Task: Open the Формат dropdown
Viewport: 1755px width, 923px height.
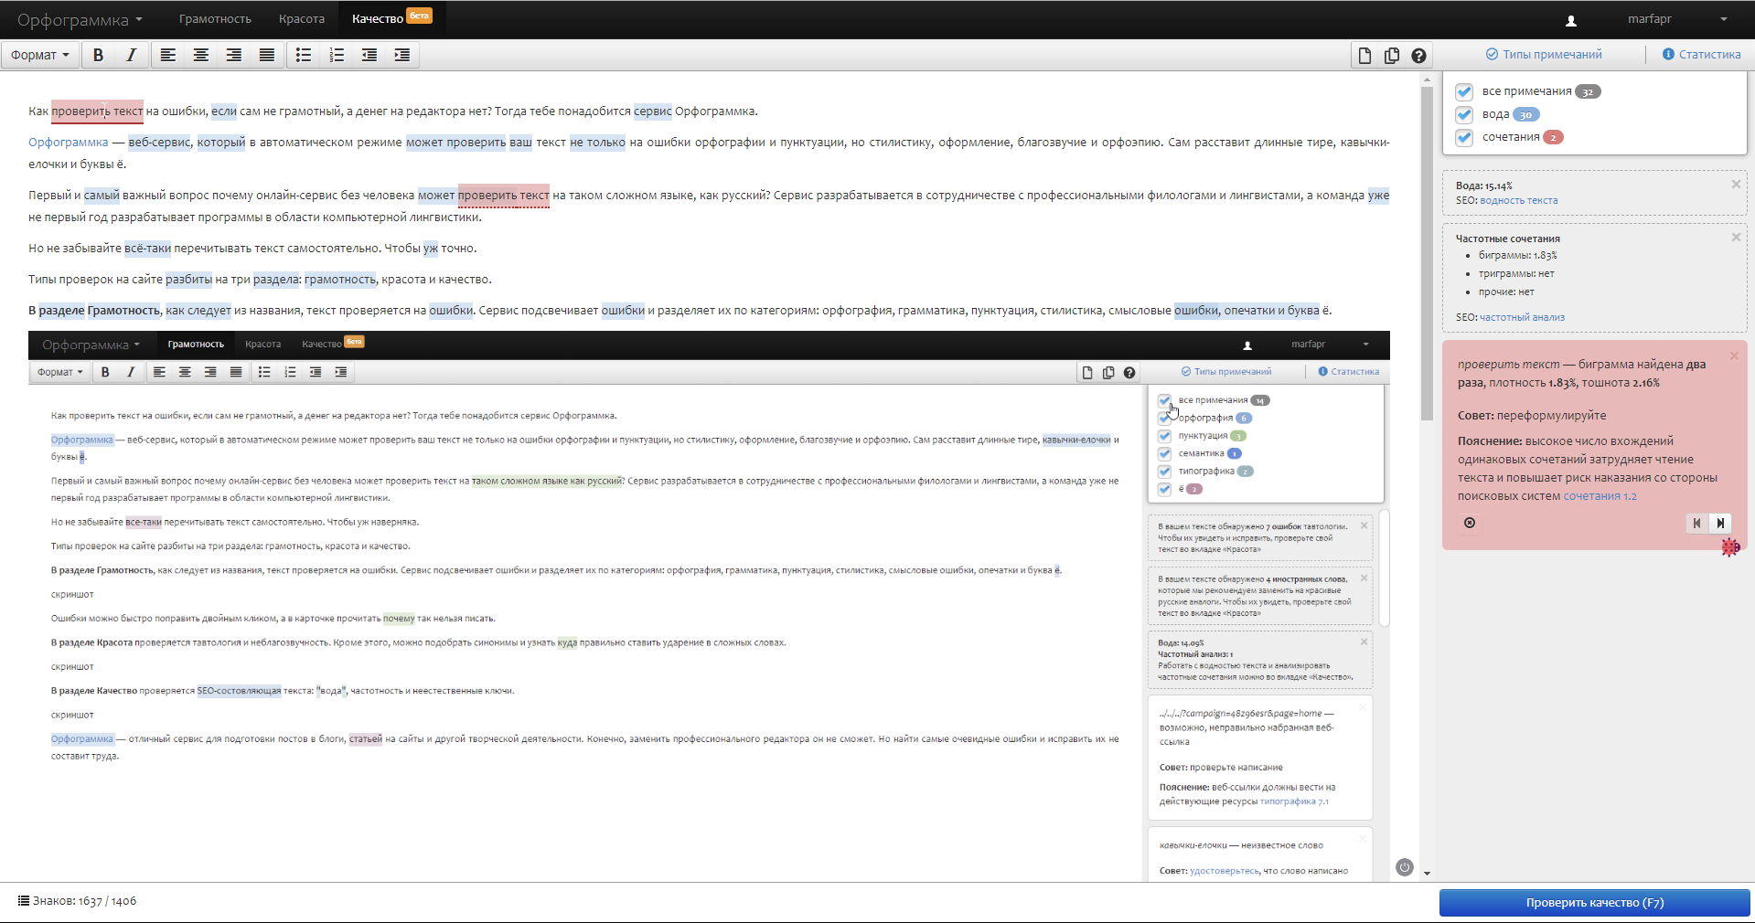Action: [40, 55]
